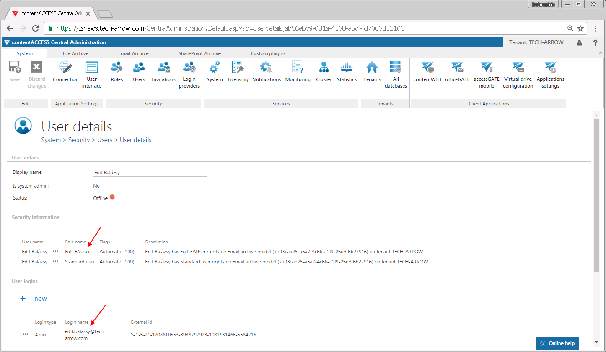Switch to the System tab

click(x=25, y=53)
